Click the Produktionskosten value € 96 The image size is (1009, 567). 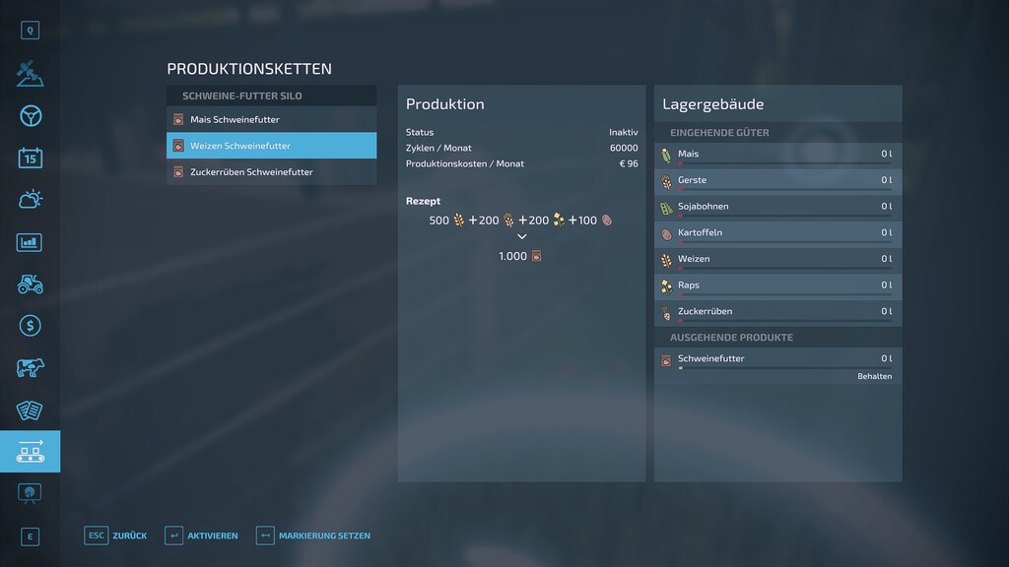(629, 163)
